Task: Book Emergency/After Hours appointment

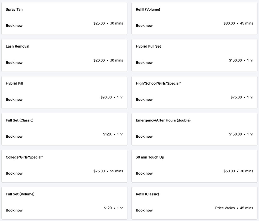Action: 144,137
